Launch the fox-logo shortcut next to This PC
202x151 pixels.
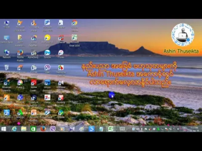[20, 26]
